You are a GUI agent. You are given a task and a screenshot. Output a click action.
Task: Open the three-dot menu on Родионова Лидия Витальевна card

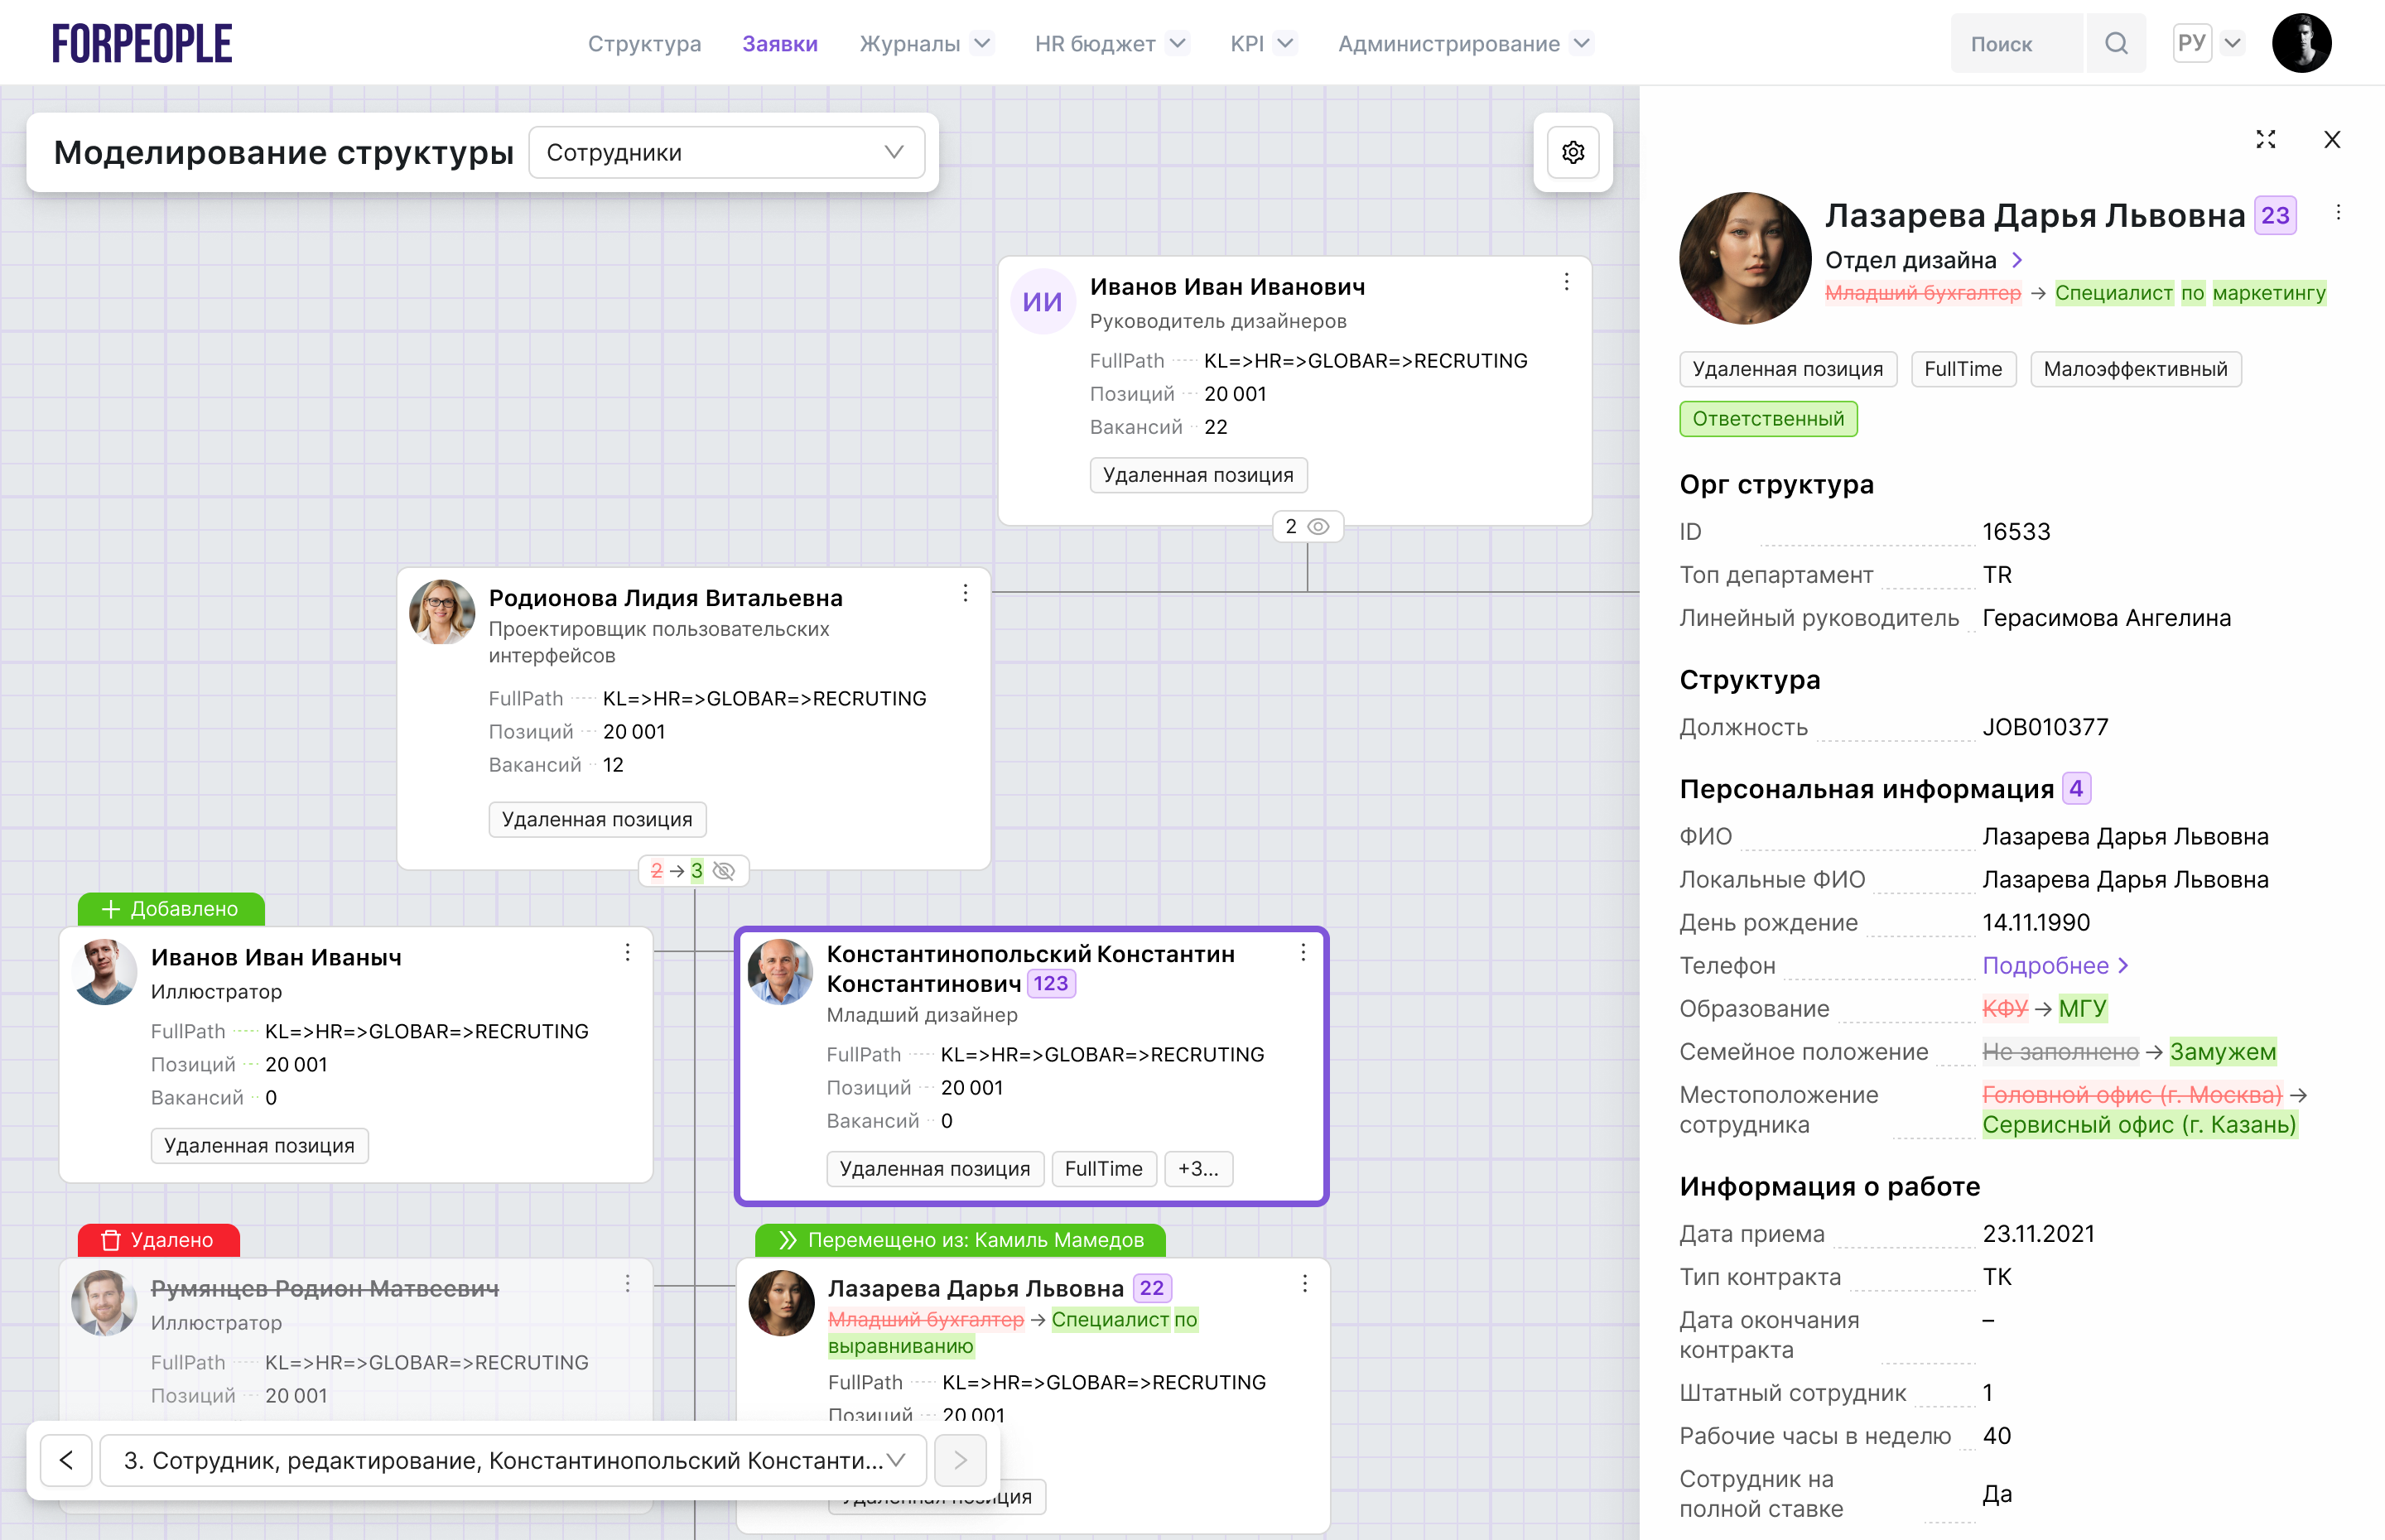(x=964, y=594)
